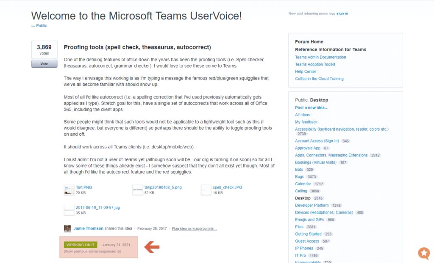
Task: Open Jamie Thomson's avatar picture
Action: tap(67, 228)
